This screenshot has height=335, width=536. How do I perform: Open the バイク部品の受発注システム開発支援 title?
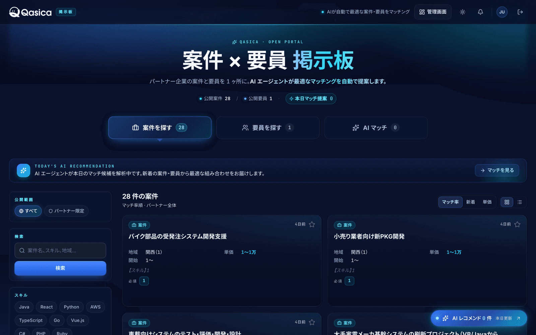(178, 237)
